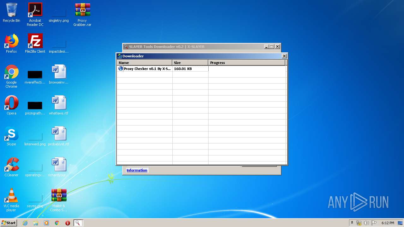404x227 pixels.
Task: Click the globe icon of Proxy Checker row
Action: coord(121,68)
